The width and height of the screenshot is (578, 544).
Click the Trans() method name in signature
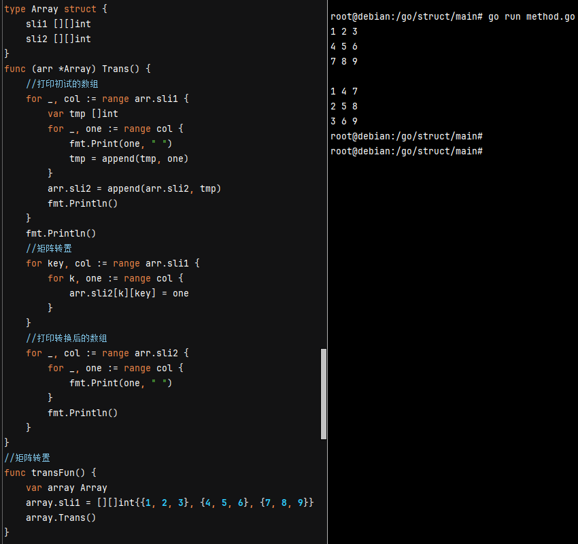115,69
